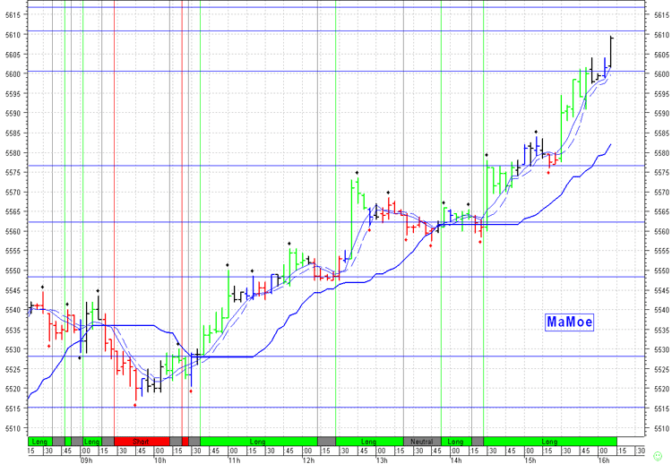672x464 pixels.
Task: Click the green smiley icon below the chart
Action: [658, 455]
